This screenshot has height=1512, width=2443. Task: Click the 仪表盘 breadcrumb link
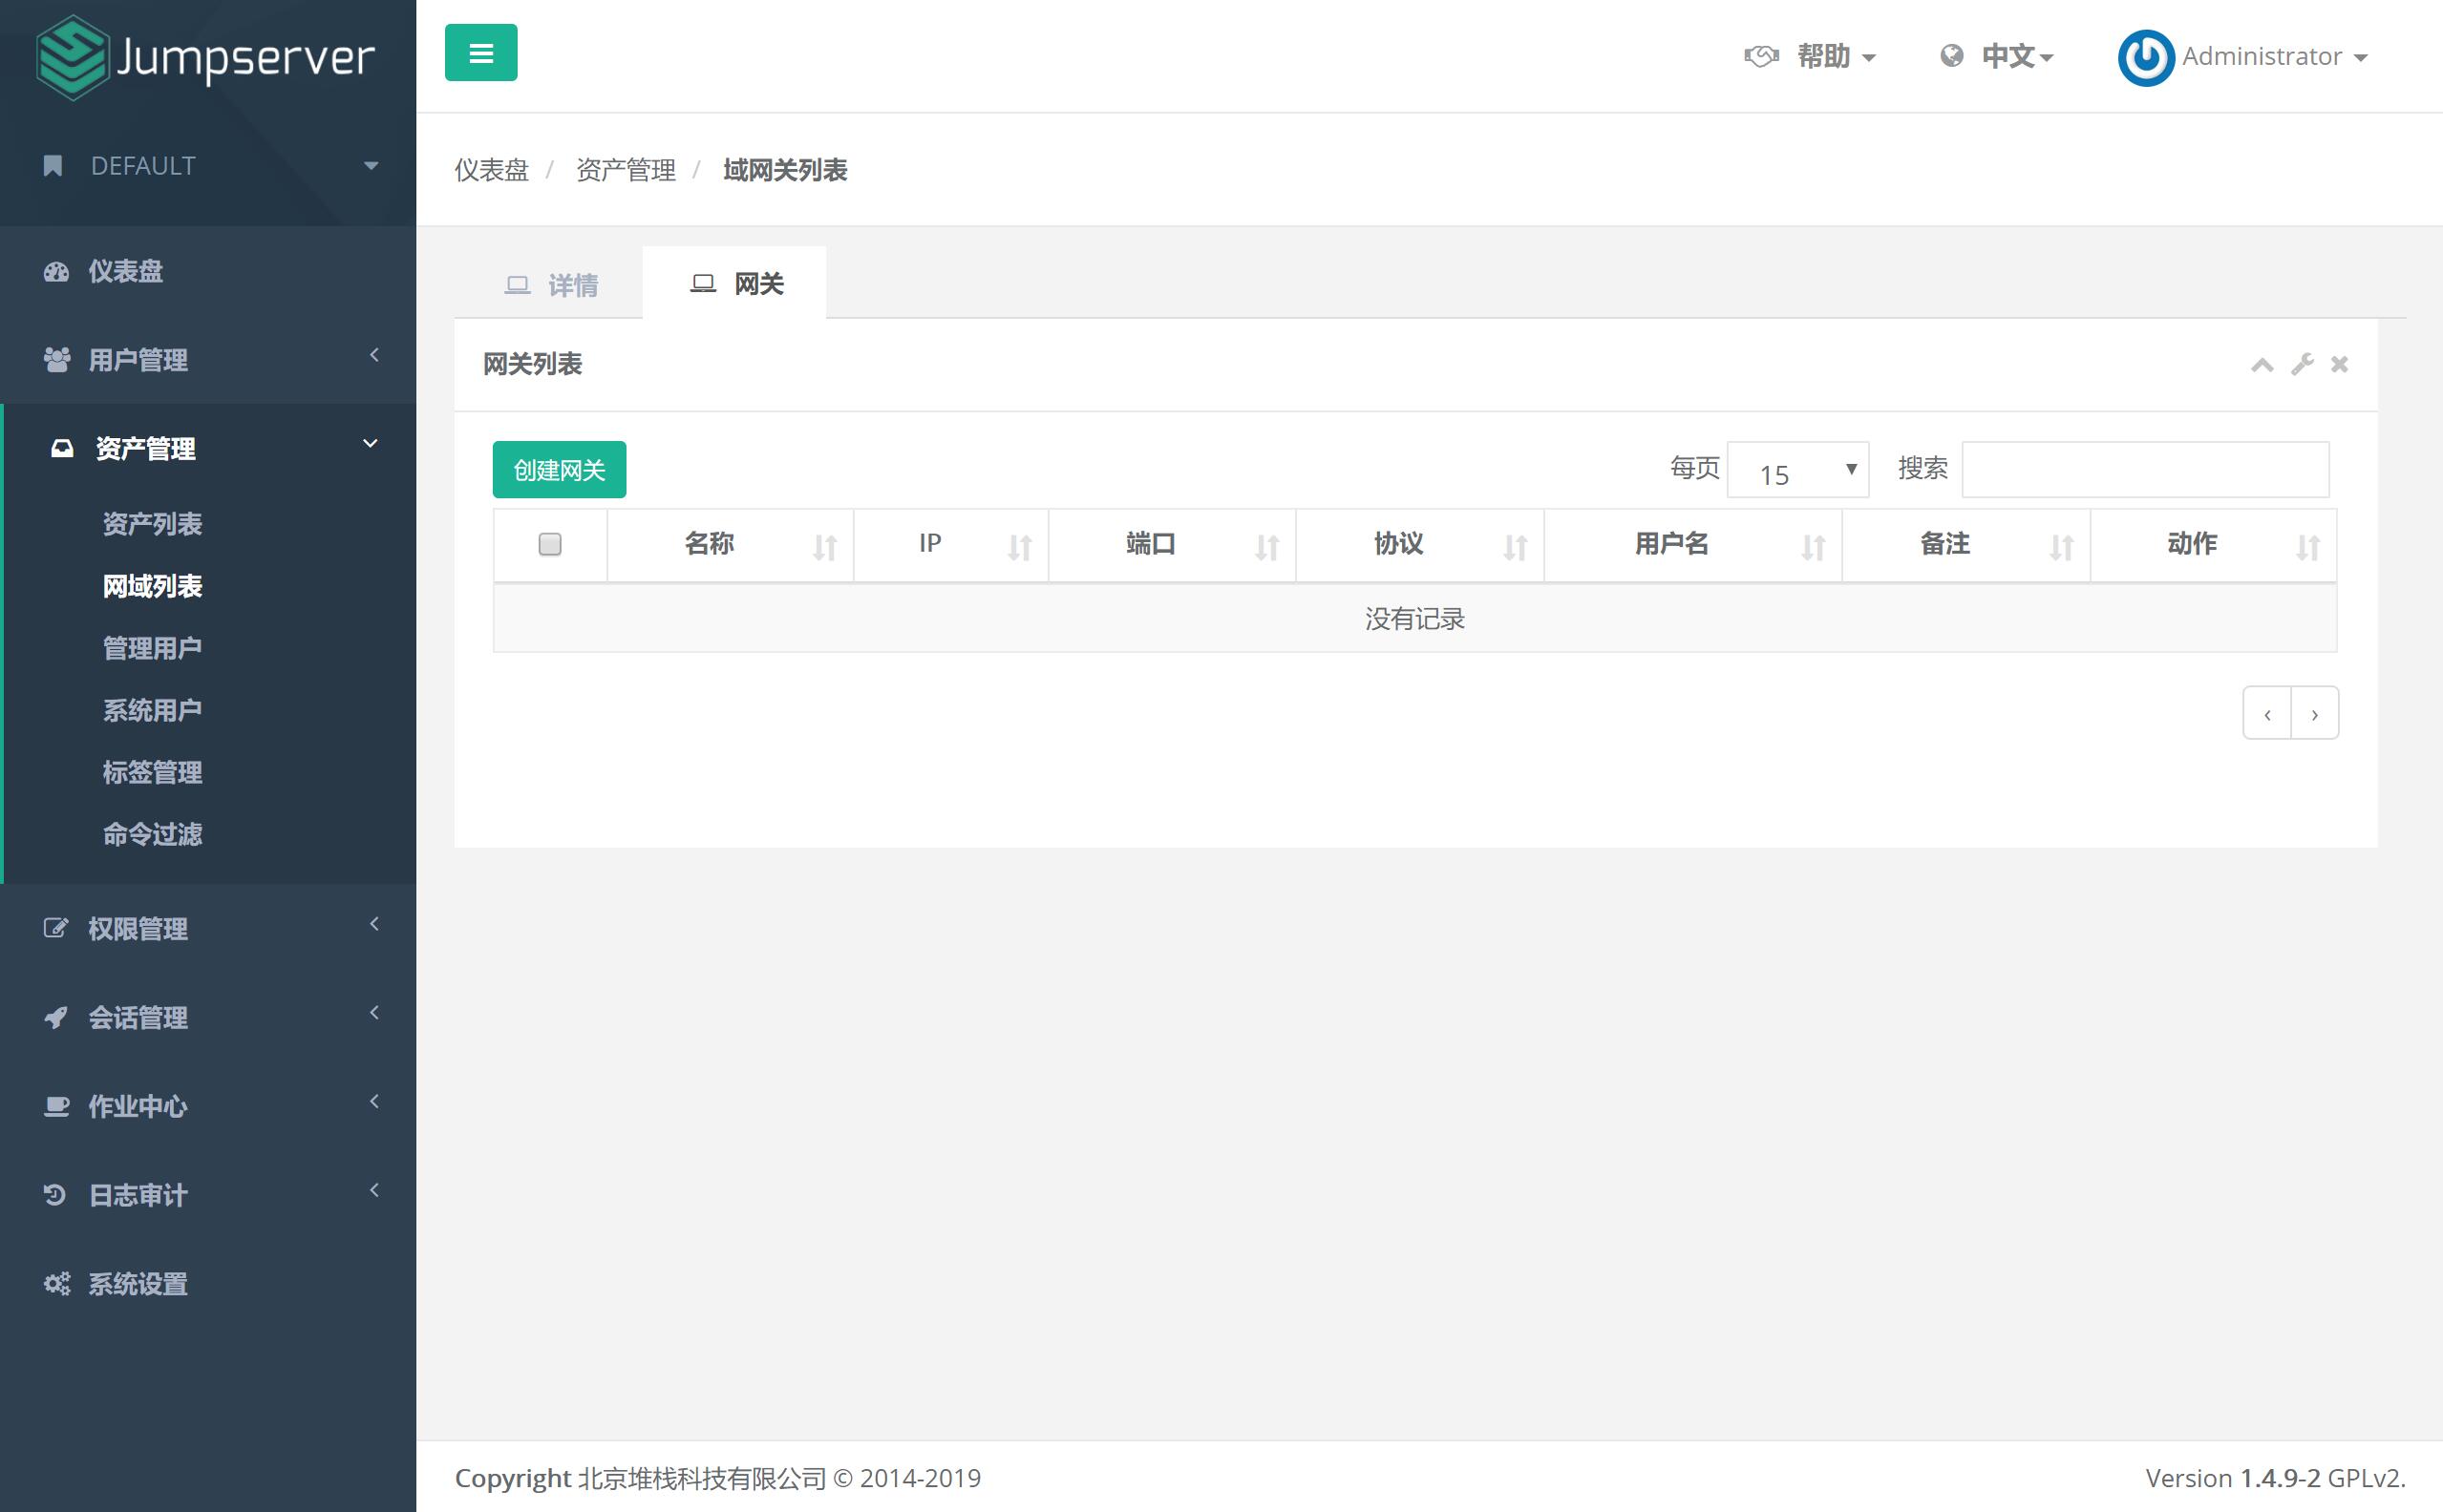pyautogui.click(x=491, y=170)
